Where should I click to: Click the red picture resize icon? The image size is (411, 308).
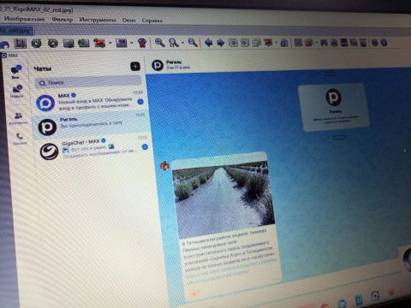99,43
